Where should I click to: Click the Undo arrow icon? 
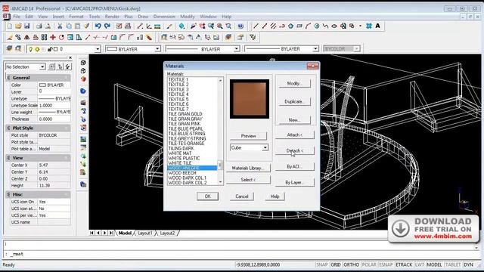tap(98, 26)
